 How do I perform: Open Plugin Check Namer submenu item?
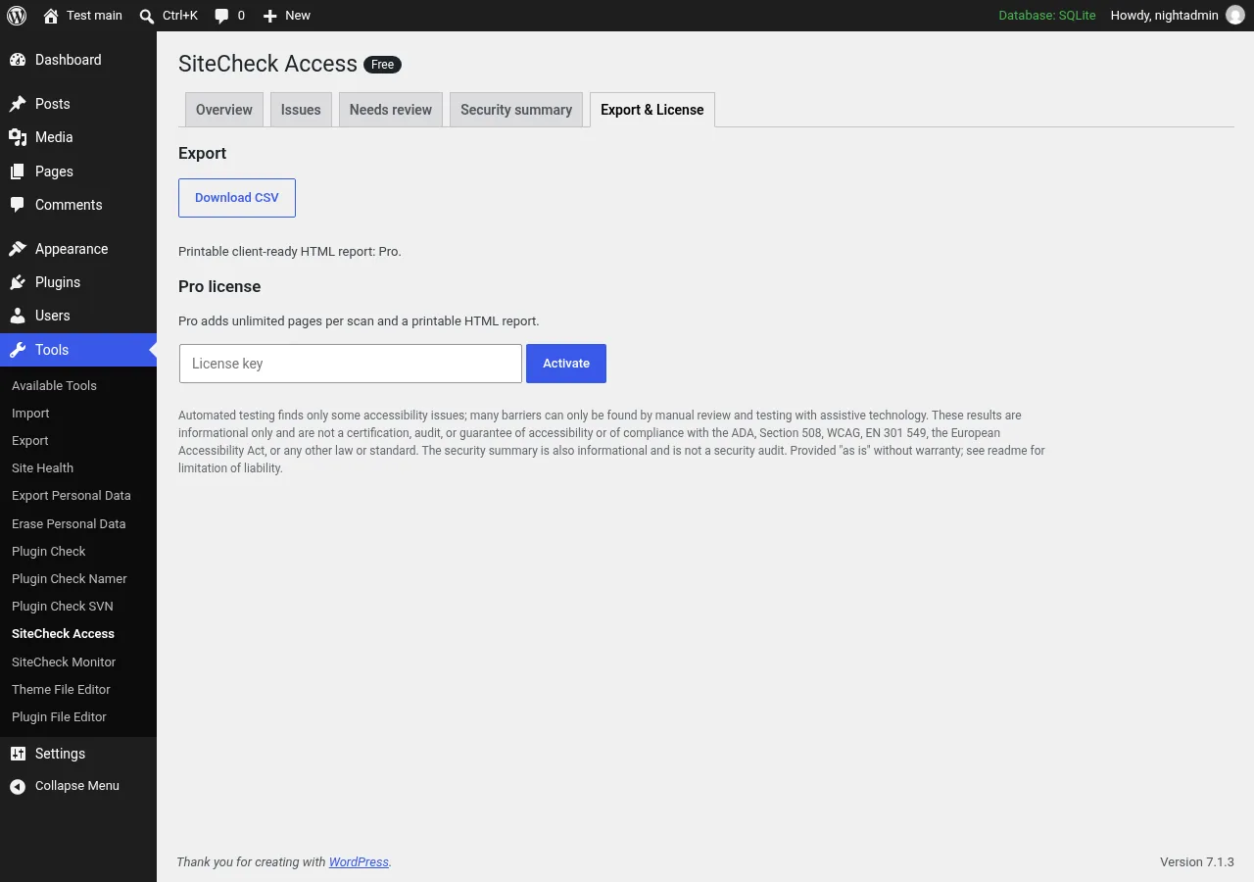click(69, 579)
